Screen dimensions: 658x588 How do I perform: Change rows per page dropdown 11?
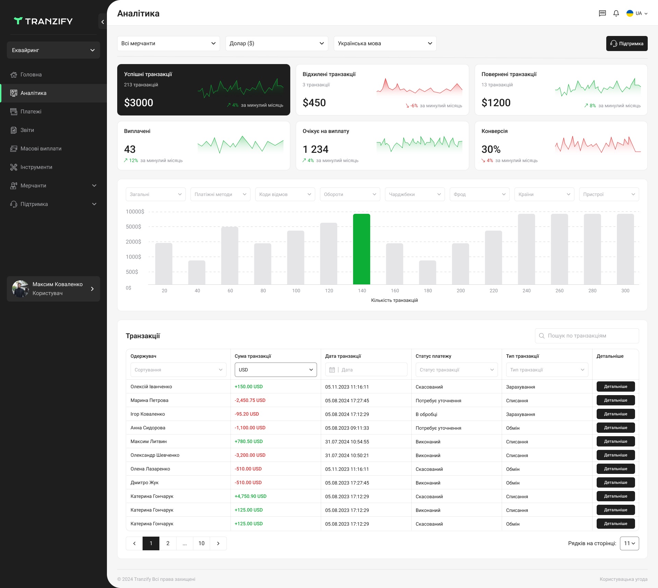click(x=629, y=543)
